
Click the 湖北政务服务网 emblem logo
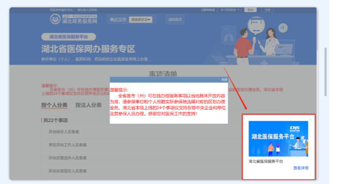tap(55, 19)
